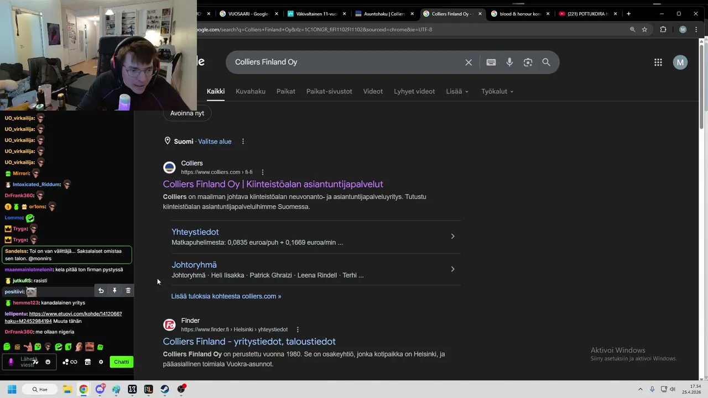Switch to the Kuvahaku tab

251,92
